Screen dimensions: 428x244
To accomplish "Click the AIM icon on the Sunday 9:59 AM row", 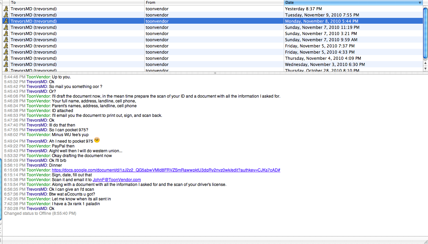I will [x=6, y=40].
